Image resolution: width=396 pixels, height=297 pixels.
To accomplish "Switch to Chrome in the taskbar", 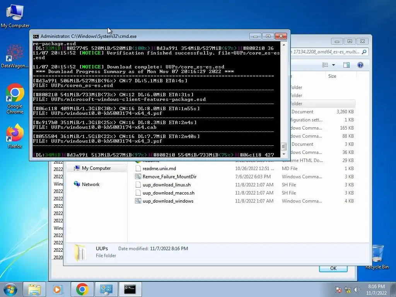I will (82, 289).
